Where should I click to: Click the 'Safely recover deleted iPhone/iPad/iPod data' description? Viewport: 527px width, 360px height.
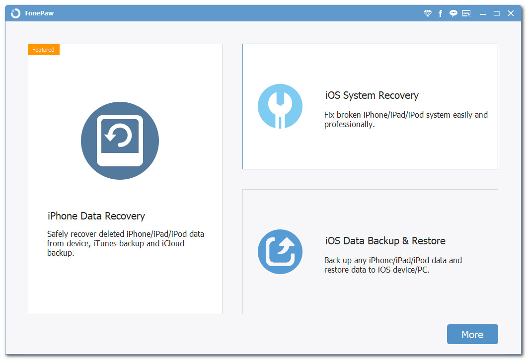pos(126,243)
